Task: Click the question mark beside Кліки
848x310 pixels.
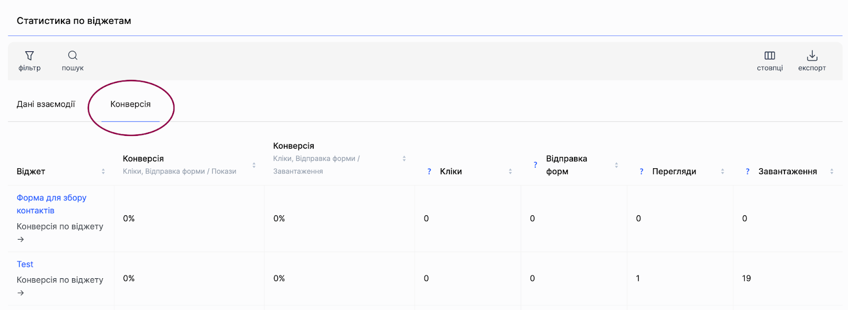Action: tap(429, 171)
